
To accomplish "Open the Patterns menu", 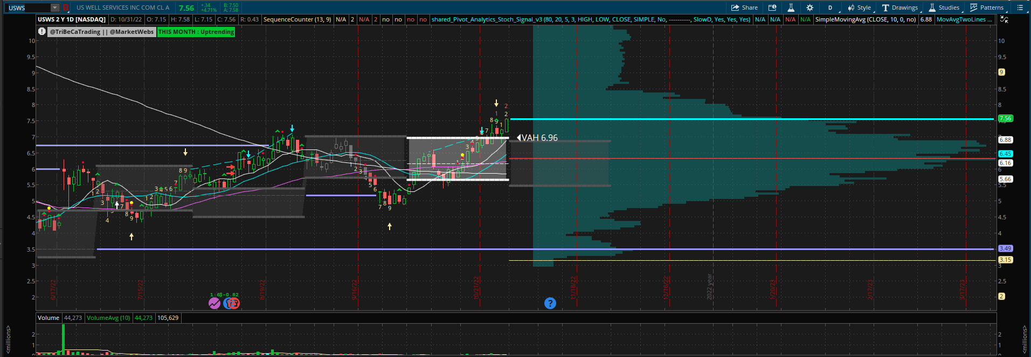I will point(987,8).
